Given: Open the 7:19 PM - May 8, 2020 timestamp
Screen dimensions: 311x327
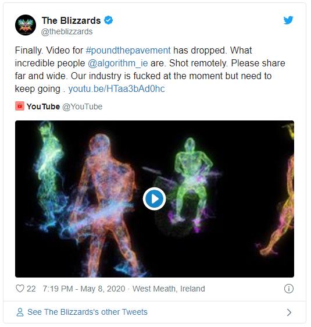Looking at the screenshot, I should pos(84,289).
